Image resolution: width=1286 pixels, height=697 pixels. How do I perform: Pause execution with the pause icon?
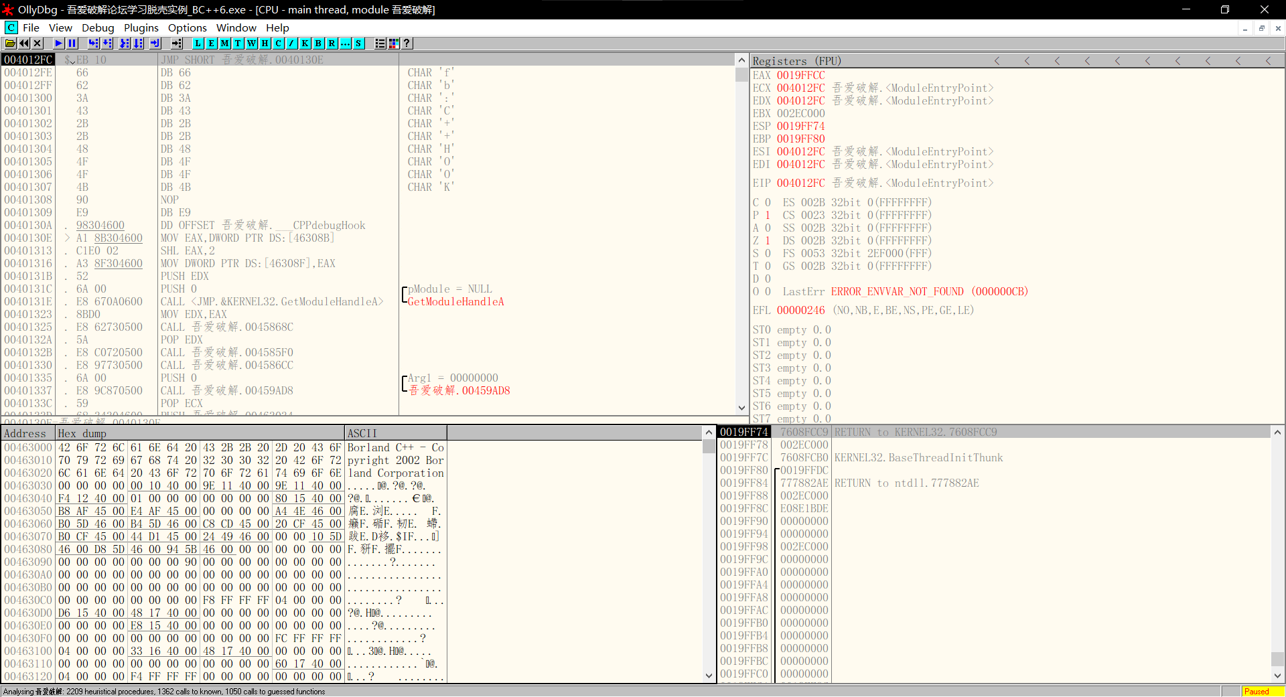(72, 44)
